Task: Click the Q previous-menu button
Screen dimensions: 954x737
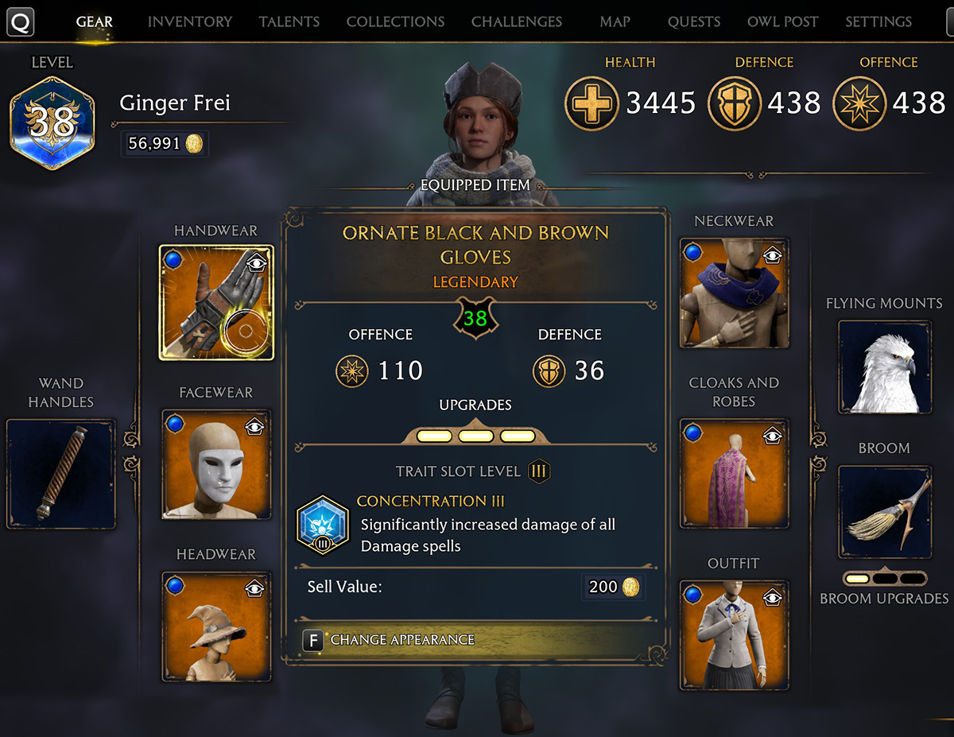Action: 21,21
